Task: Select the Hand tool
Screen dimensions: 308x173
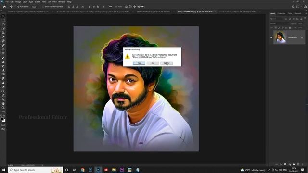Action: (3, 103)
